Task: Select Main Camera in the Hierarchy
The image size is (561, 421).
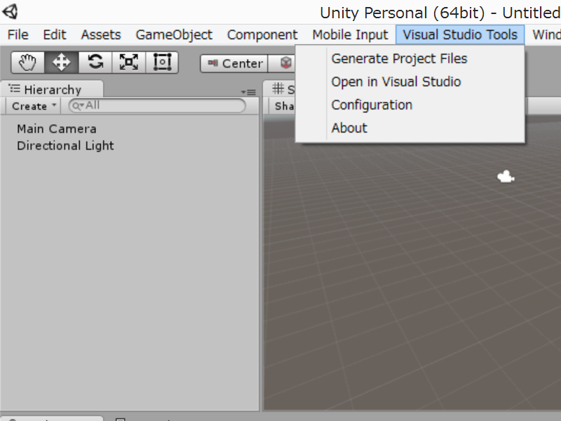Action: click(57, 129)
